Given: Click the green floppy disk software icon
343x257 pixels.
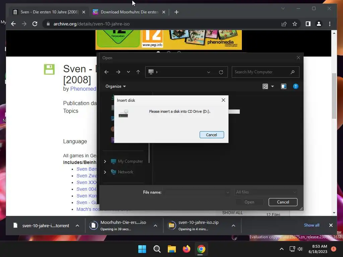Looking at the screenshot, I should tap(49, 69).
